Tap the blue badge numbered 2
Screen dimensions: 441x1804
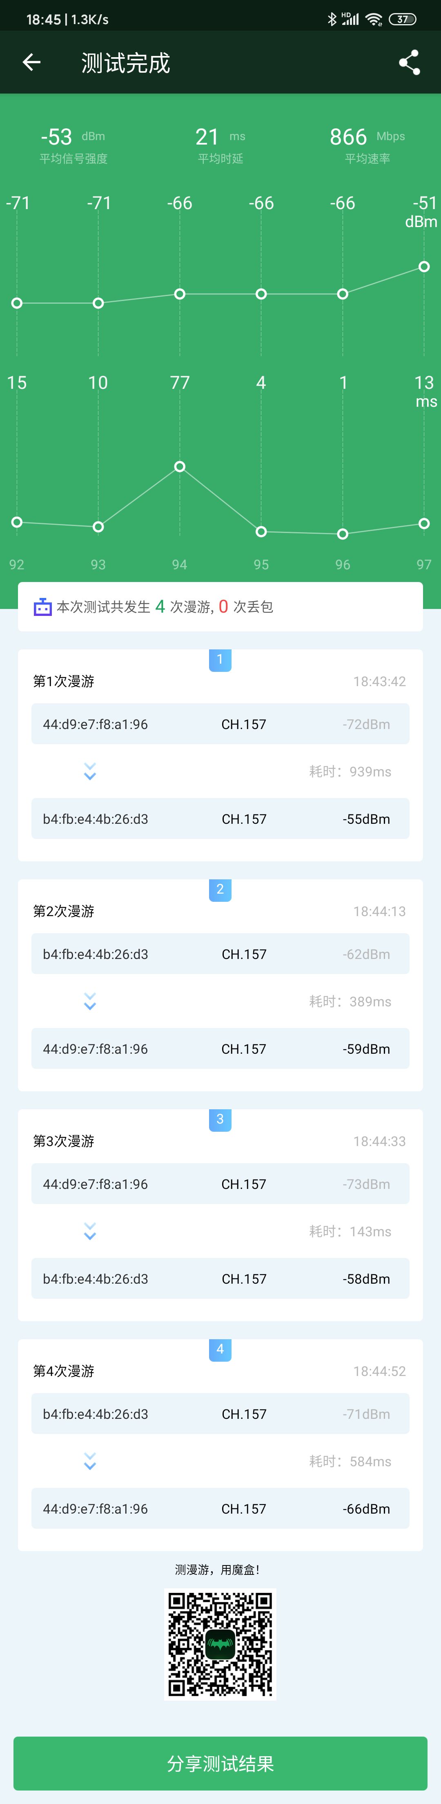click(220, 890)
